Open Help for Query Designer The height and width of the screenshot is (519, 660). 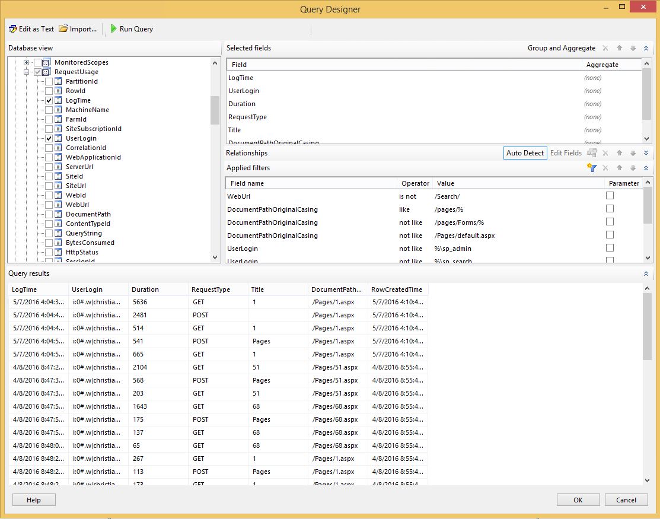(x=34, y=499)
